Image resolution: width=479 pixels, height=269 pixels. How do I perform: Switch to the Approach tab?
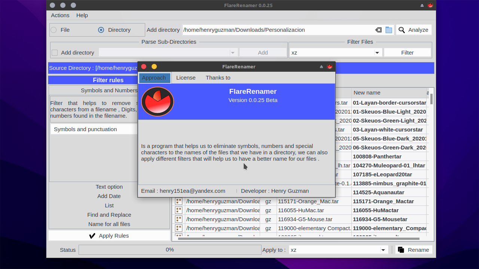(x=154, y=78)
